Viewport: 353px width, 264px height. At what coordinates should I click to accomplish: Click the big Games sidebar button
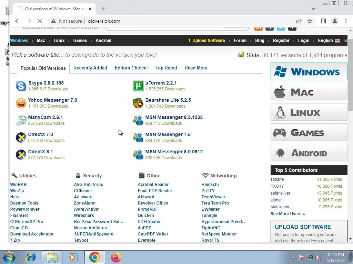point(309,132)
